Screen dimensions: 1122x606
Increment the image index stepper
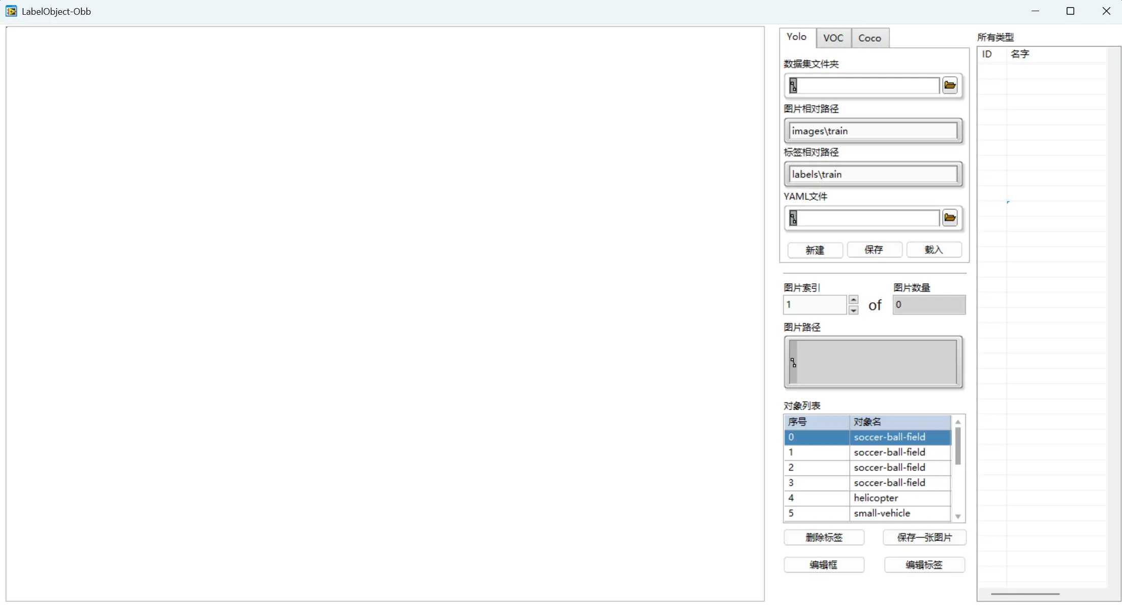tap(854, 299)
